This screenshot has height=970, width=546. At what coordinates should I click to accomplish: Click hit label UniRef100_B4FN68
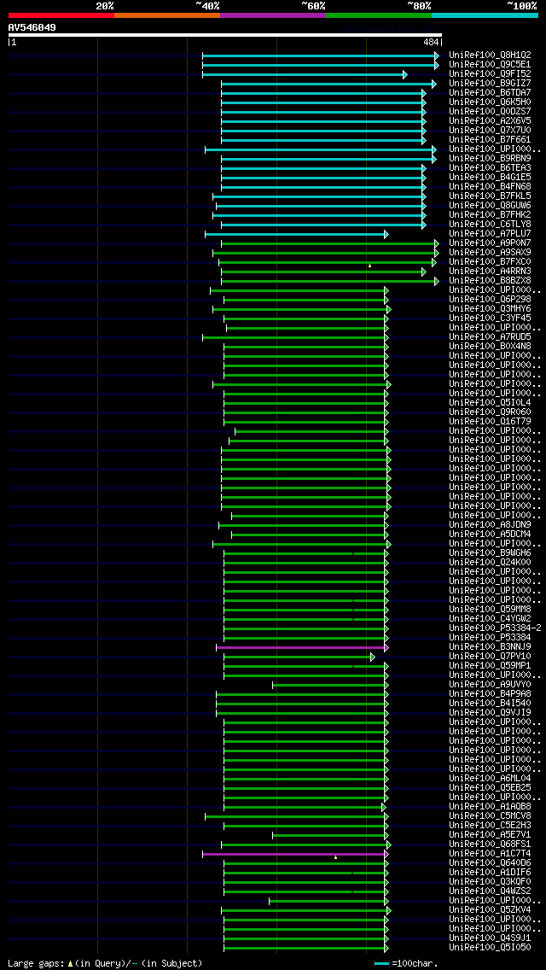pyautogui.click(x=490, y=187)
